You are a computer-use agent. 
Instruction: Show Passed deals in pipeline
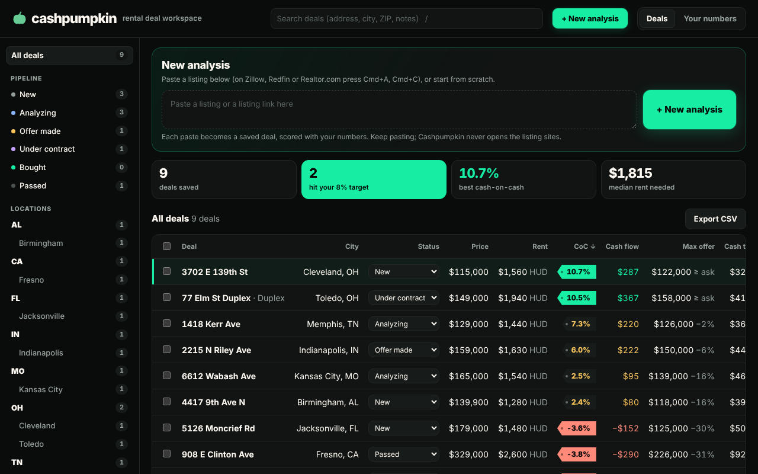69,185
